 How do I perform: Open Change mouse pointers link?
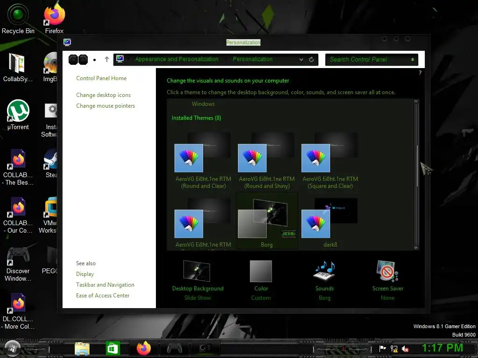click(105, 106)
